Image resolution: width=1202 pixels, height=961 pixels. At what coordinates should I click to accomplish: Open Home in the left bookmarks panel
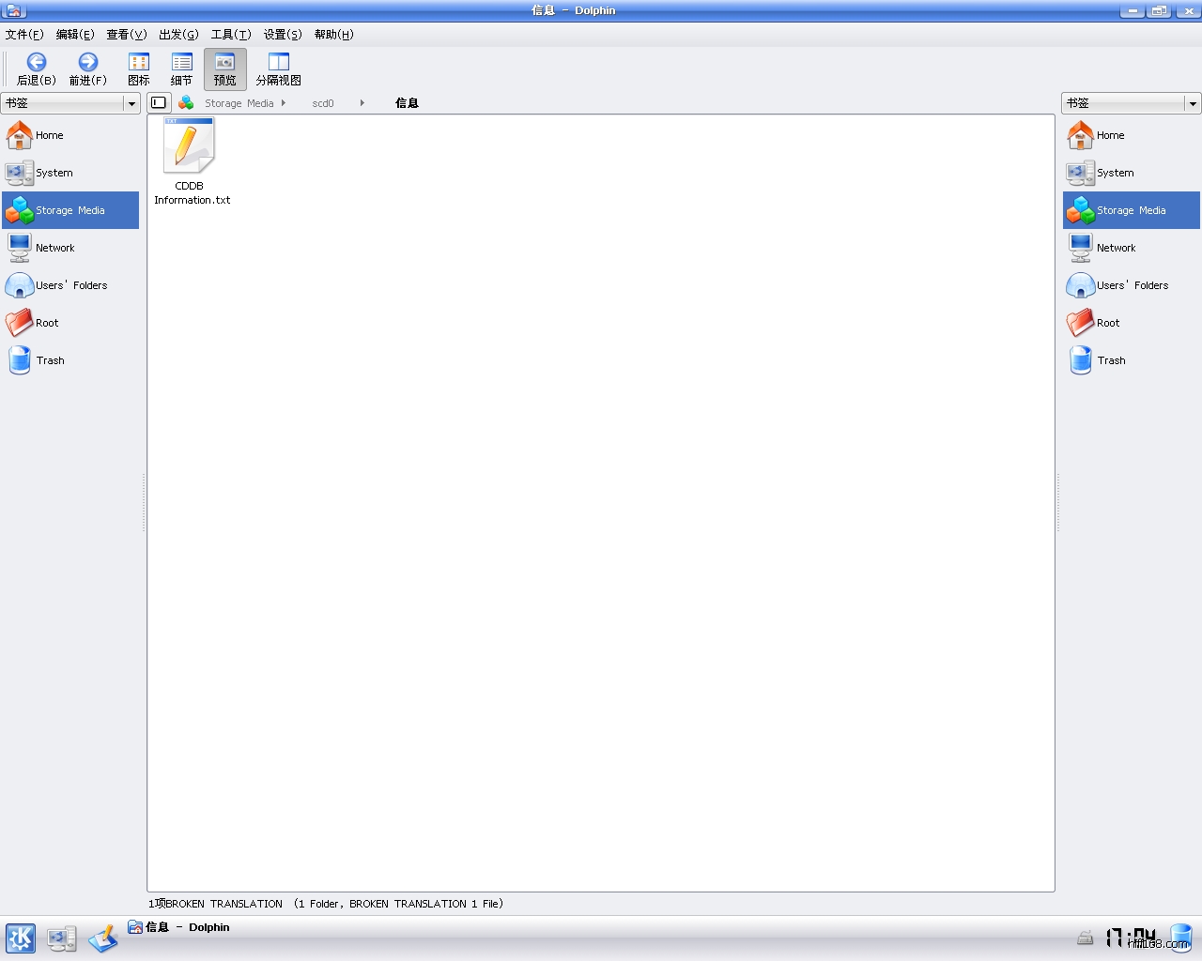pos(49,135)
